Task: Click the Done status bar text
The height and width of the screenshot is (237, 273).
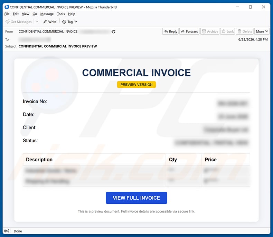Action: pyautogui.click(x=18, y=231)
